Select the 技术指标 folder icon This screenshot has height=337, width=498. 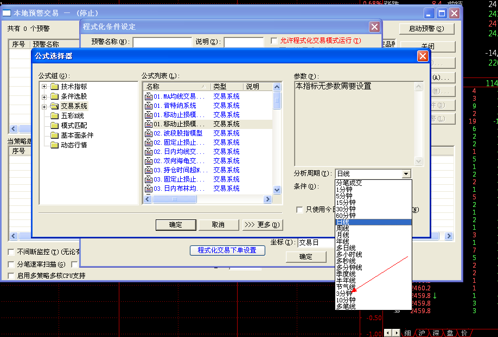point(54,87)
